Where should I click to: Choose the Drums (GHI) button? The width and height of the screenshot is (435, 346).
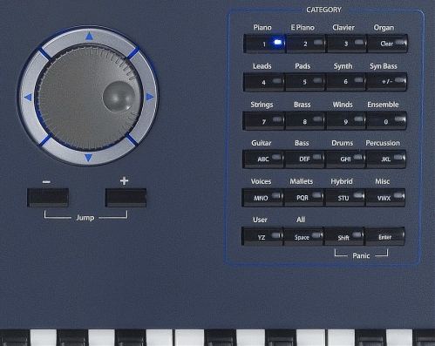[x=345, y=159]
